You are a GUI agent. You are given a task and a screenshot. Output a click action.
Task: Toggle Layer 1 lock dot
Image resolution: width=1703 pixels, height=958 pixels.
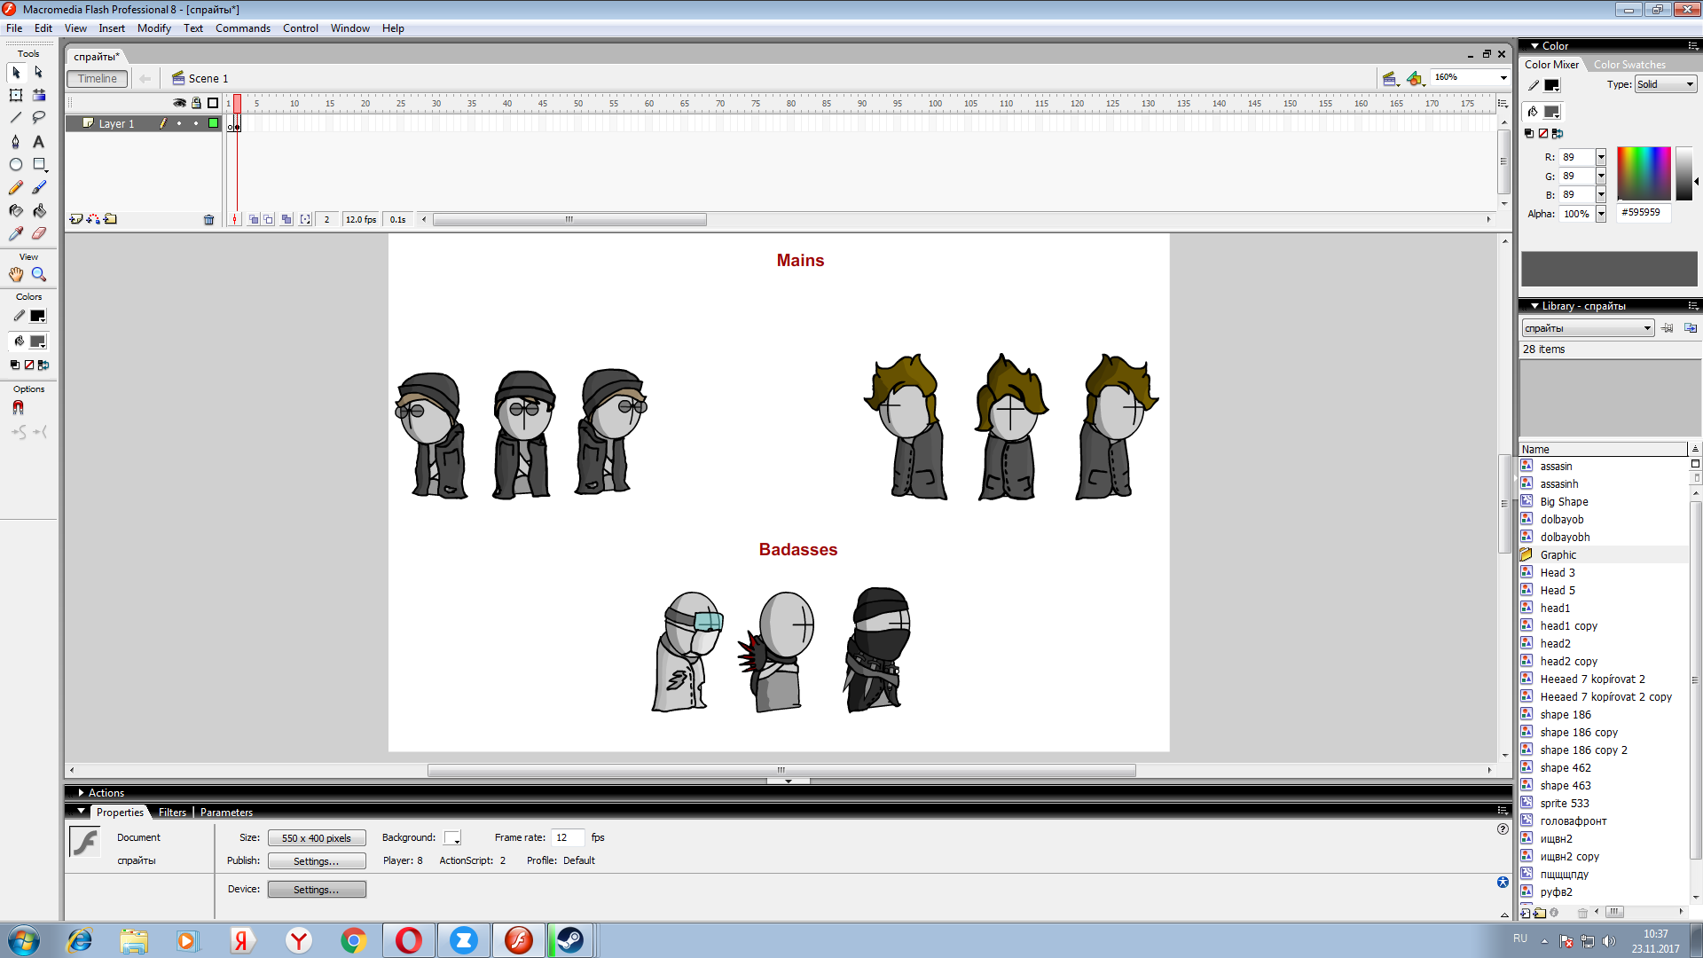[x=196, y=123]
